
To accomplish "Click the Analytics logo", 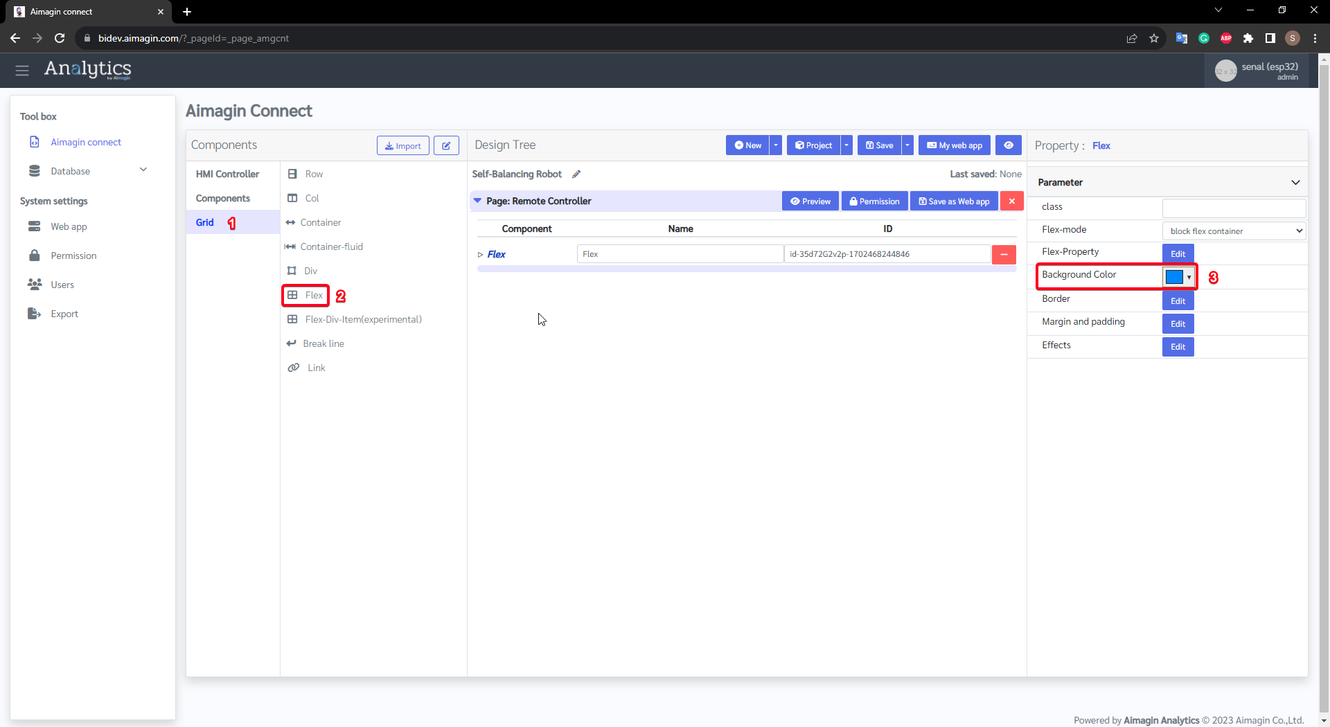I will coord(88,69).
